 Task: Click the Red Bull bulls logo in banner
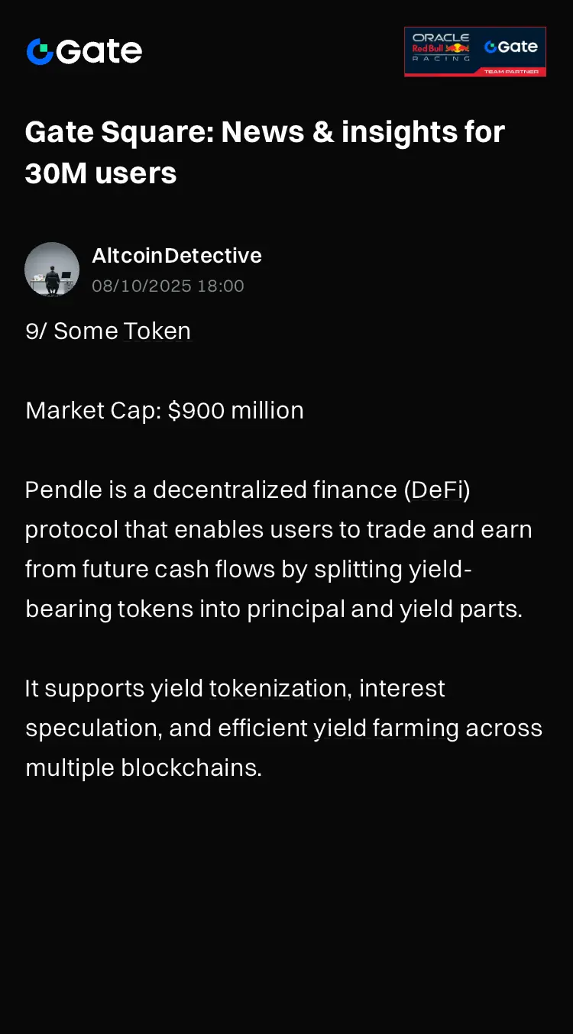tap(458, 48)
